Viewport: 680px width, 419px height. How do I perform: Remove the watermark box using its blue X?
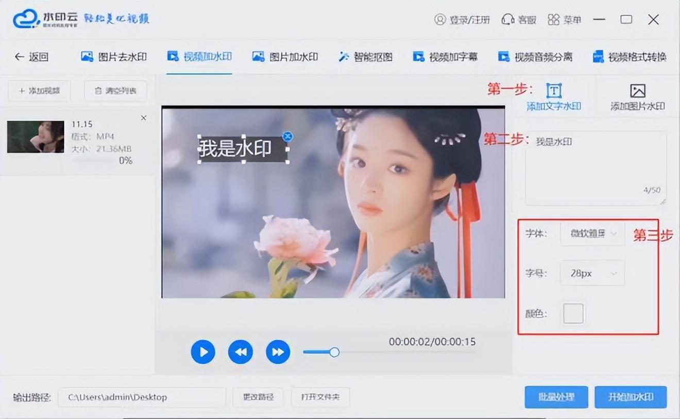pos(288,136)
